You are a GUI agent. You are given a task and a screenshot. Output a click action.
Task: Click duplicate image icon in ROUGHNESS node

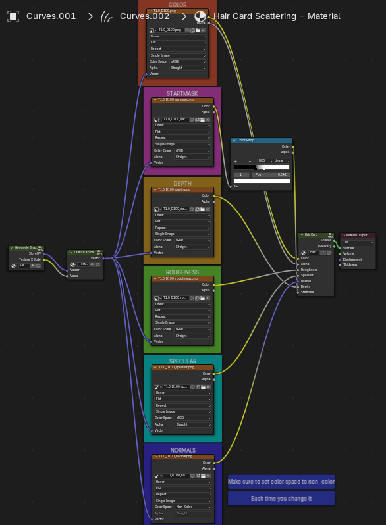(x=197, y=298)
